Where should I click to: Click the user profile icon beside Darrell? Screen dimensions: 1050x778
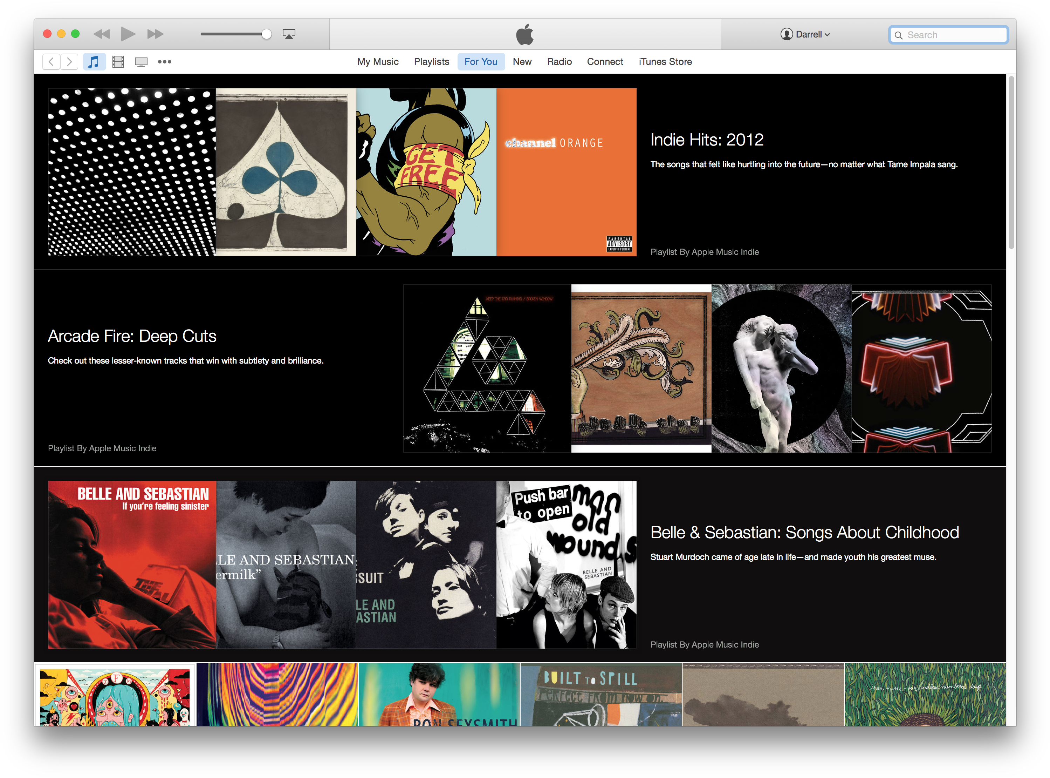click(786, 34)
